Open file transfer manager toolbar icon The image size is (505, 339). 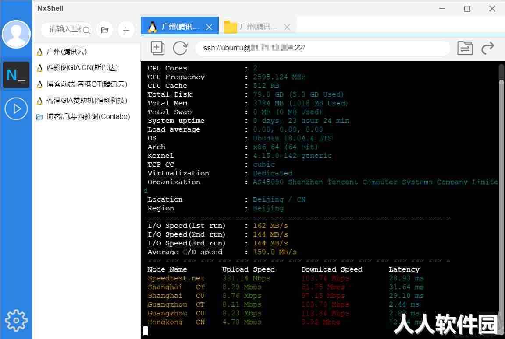click(x=465, y=48)
